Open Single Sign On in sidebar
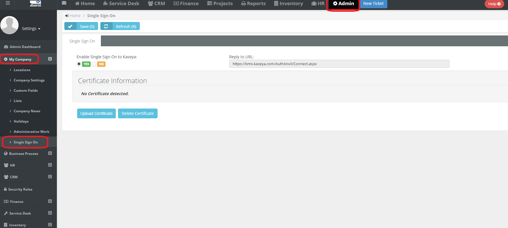 (26, 142)
